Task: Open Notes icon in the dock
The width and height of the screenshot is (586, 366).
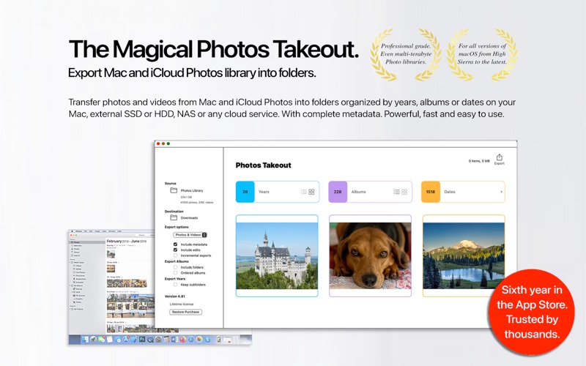Action: point(109,339)
